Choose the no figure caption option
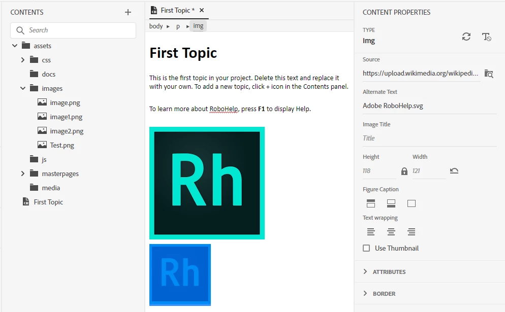This screenshot has height=312, width=505. point(412,203)
